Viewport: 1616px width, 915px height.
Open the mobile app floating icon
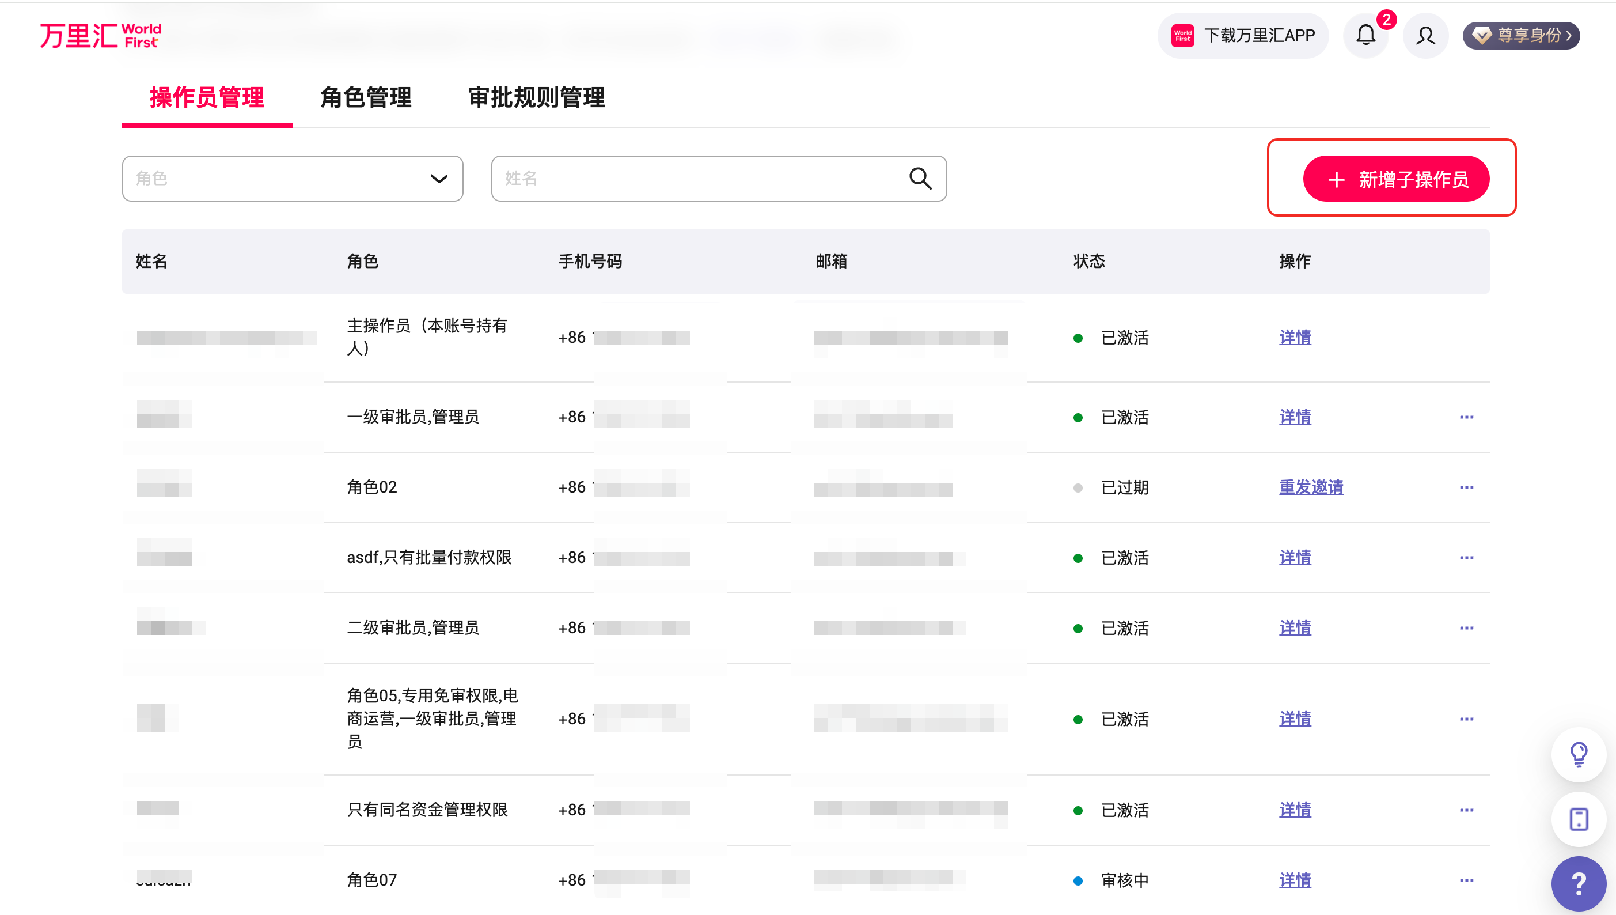pos(1579,819)
